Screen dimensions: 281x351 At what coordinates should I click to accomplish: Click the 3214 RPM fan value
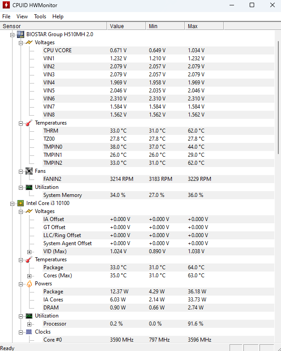[x=122, y=179]
